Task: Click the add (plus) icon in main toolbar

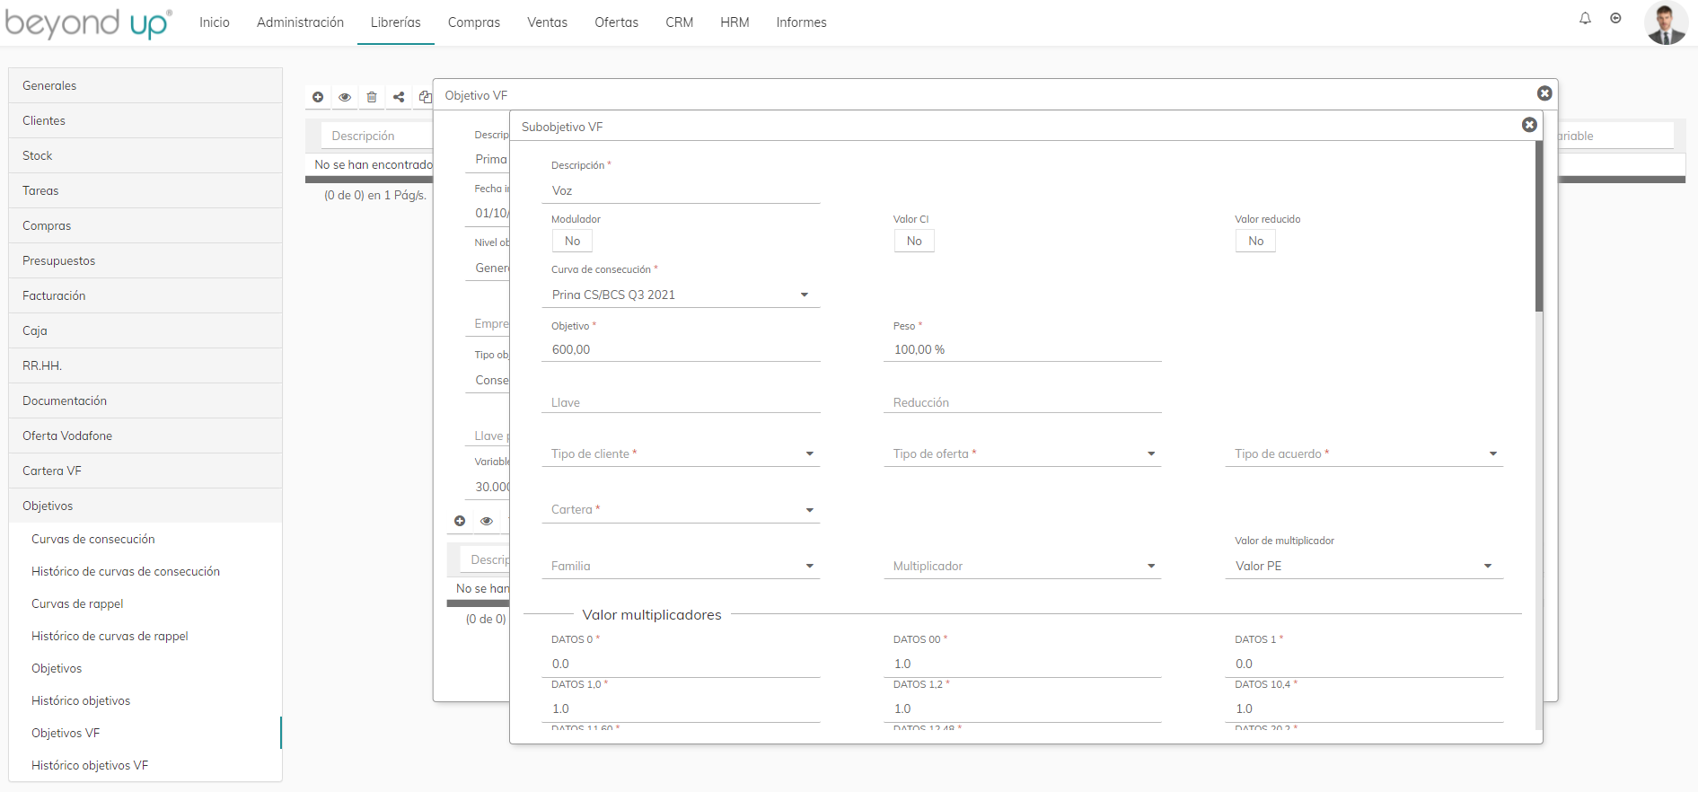Action: 318,97
